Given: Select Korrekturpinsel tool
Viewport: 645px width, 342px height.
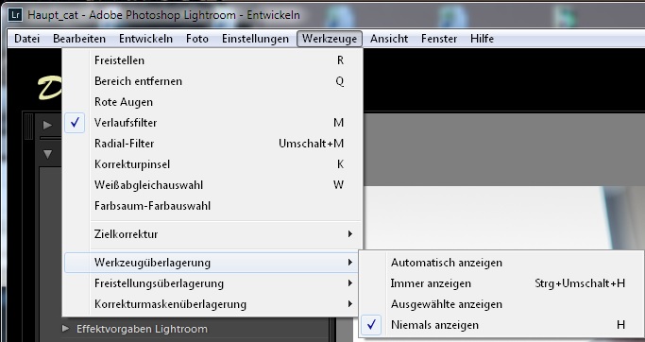Looking at the screenshot, I should pyautogui.click(x=212, y=164).
